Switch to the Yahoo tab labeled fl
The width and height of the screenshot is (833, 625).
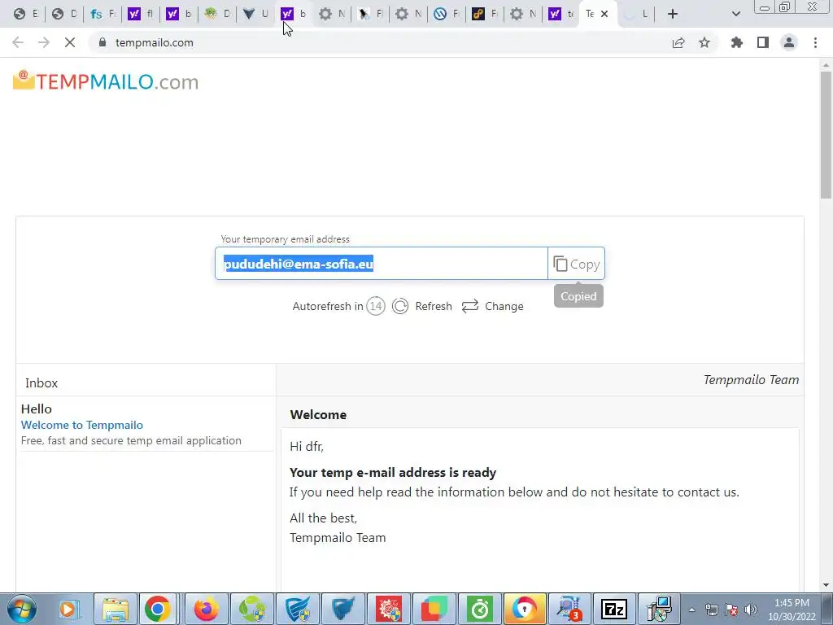click(x=141, y=15)
